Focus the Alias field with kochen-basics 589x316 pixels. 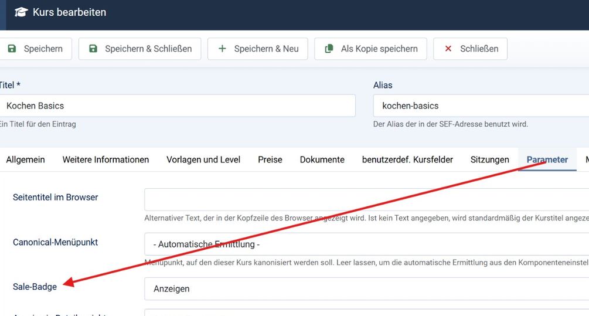click(x=481, y=106)
